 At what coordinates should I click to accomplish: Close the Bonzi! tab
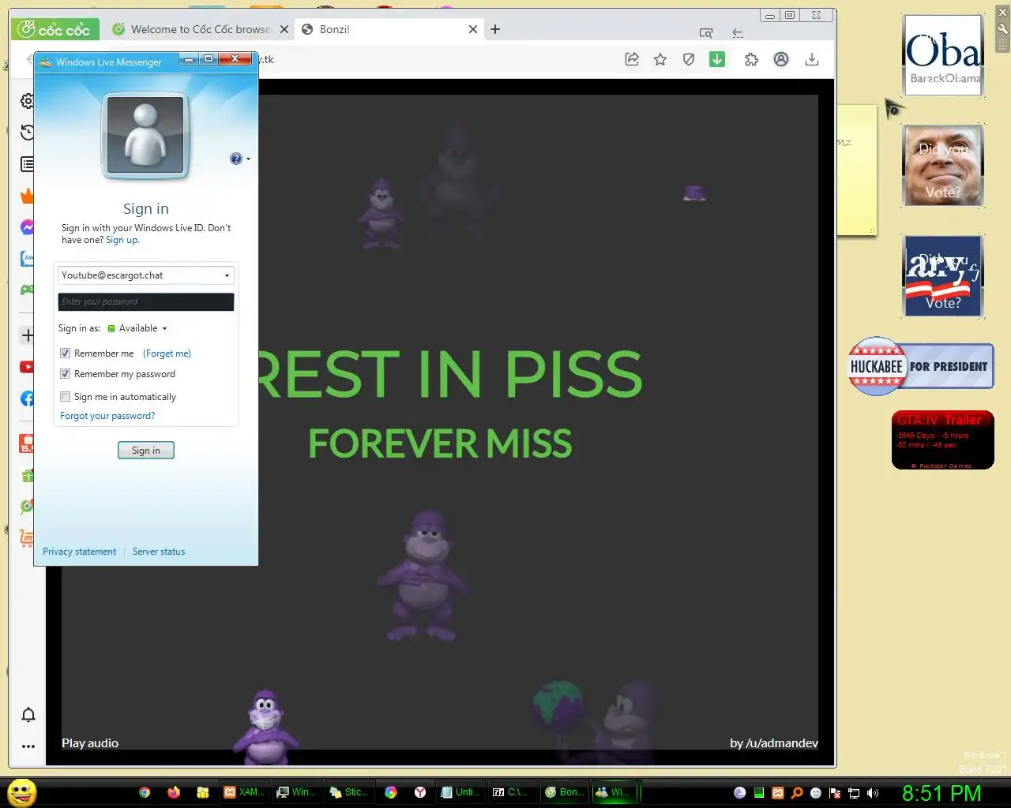click(473, 29)
